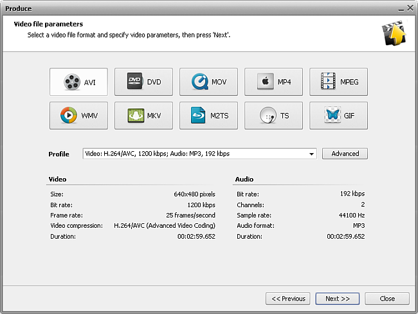Viewport: 418px width, 314px height.
Task: Select the WMV Windows Media icon
Action: click(69, 116)
